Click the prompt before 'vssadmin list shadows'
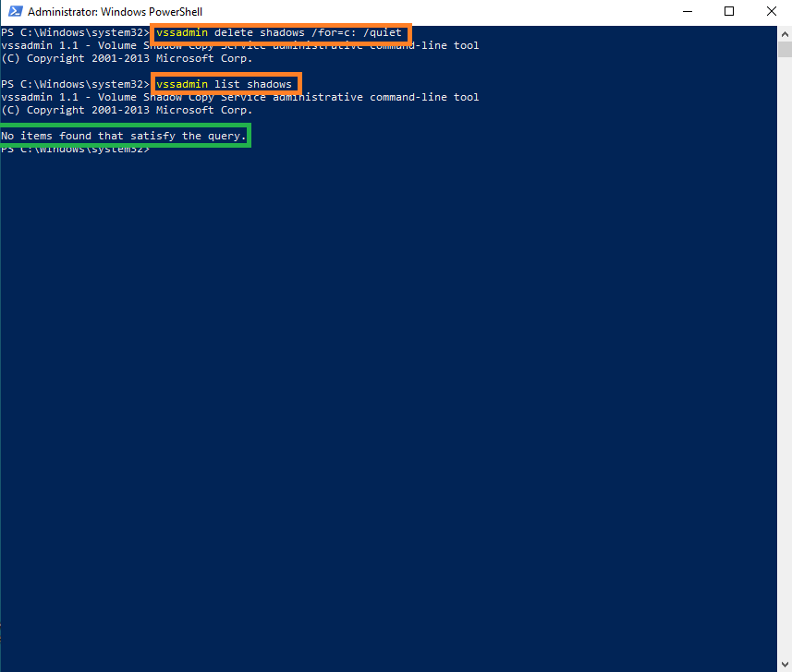 [75, 84]
